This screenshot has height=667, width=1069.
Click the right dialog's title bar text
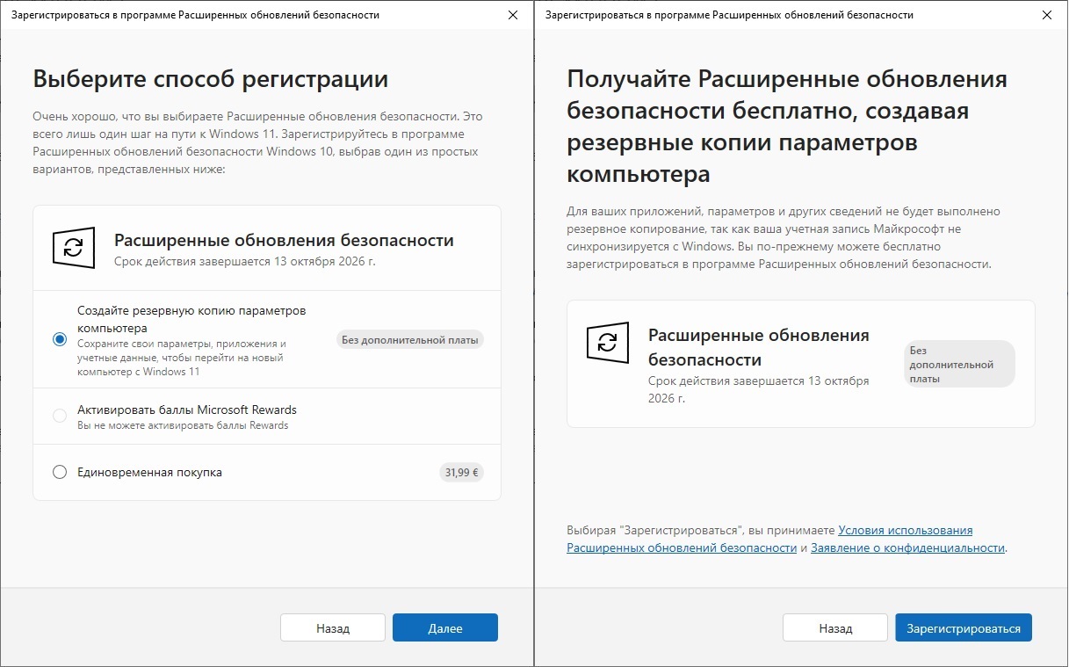click(729, 15)
